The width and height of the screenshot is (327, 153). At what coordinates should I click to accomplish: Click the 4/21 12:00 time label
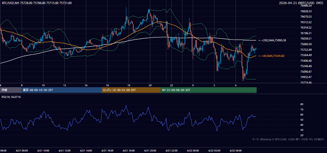pyautogui.click(x=64, y=151)
